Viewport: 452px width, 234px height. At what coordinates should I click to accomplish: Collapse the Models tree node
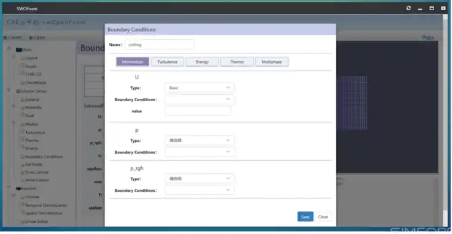14,123
